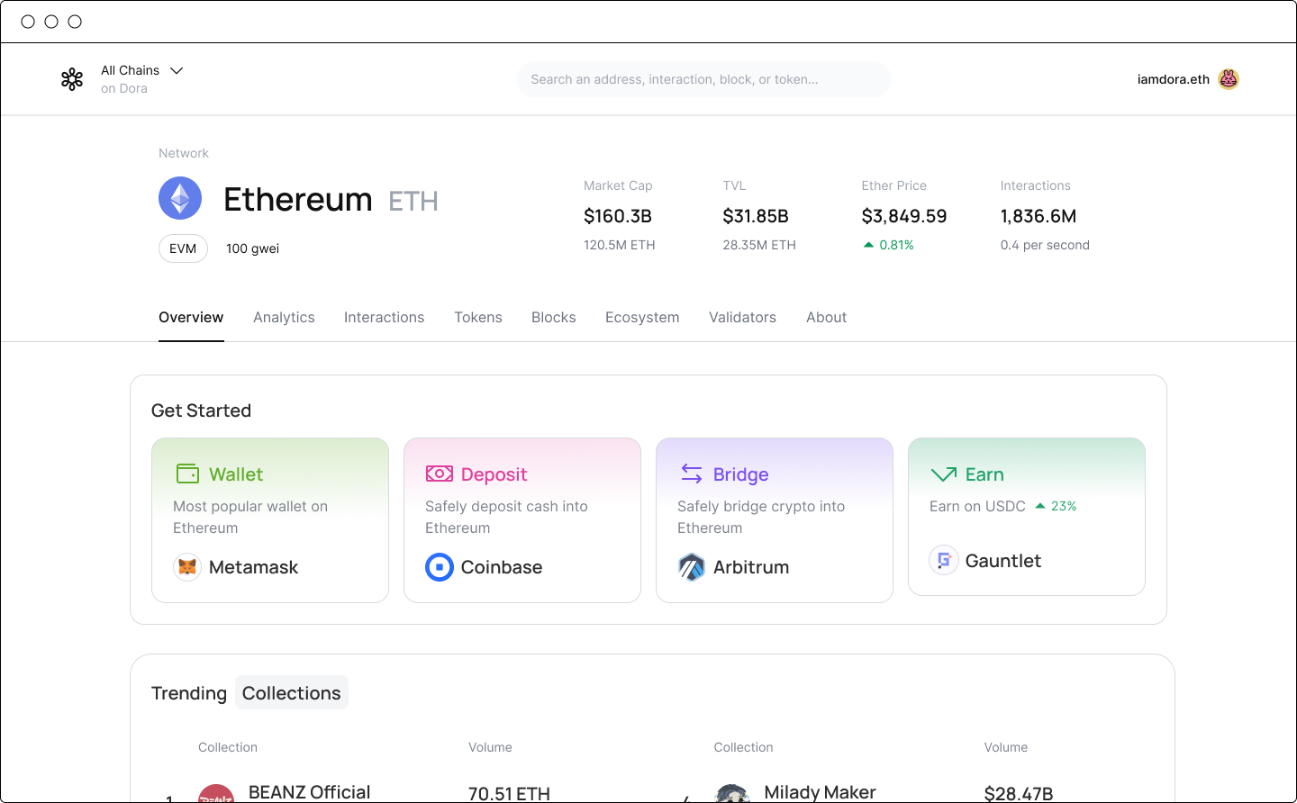Click the 1,836.6M Interactions value
Viewport: 1297px width, 803px height.
[1039, 216]
